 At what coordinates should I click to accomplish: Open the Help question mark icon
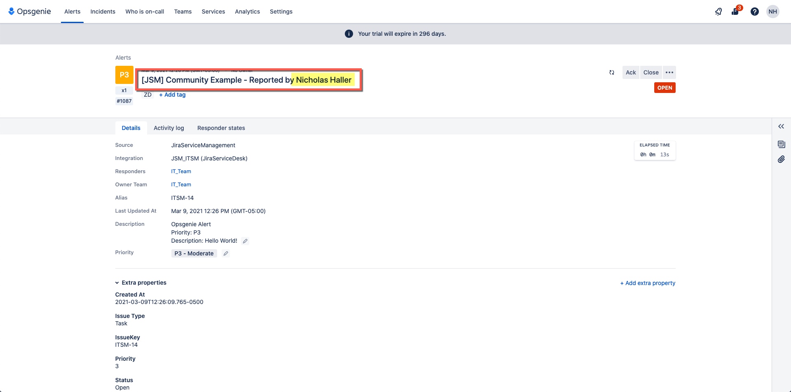755,12
